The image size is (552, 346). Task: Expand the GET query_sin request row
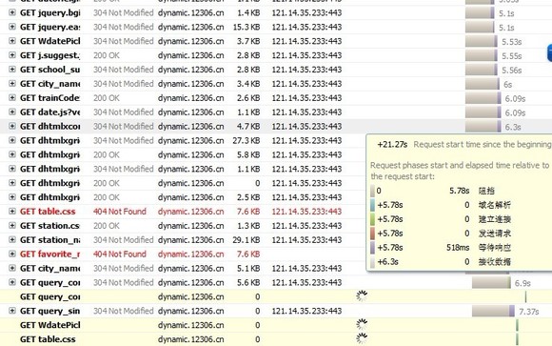pos(12,311)
